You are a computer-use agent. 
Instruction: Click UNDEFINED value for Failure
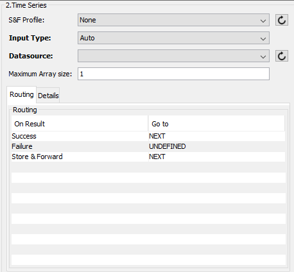pos(168,146)
